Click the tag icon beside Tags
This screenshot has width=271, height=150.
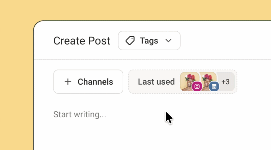click(x=130, y=40)
